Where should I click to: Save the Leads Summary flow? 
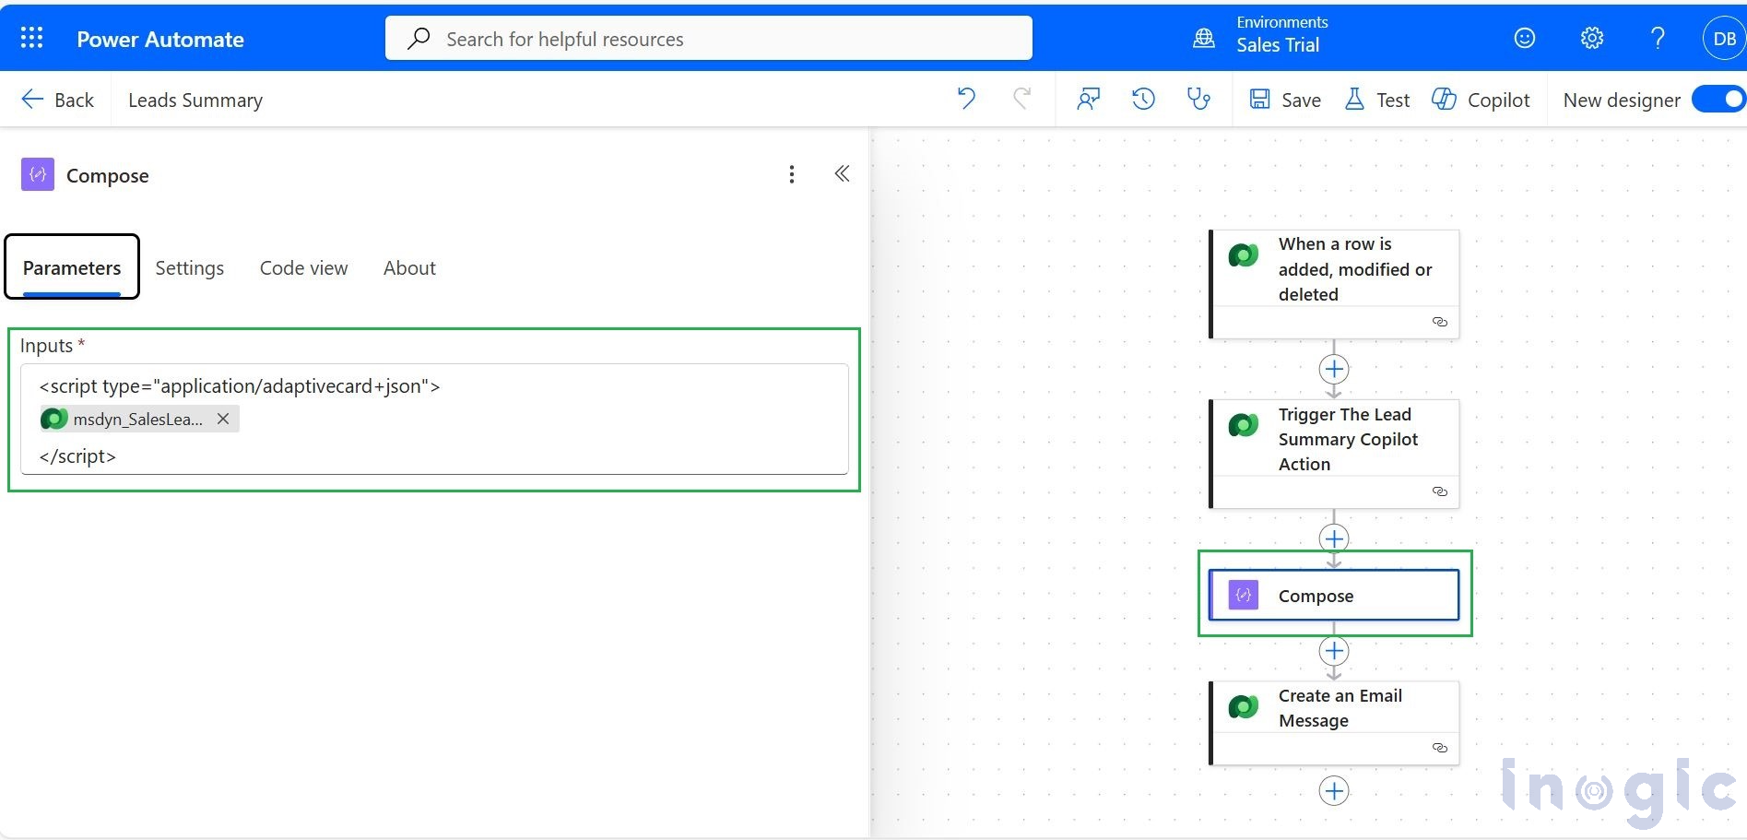tap(1284, 100)
